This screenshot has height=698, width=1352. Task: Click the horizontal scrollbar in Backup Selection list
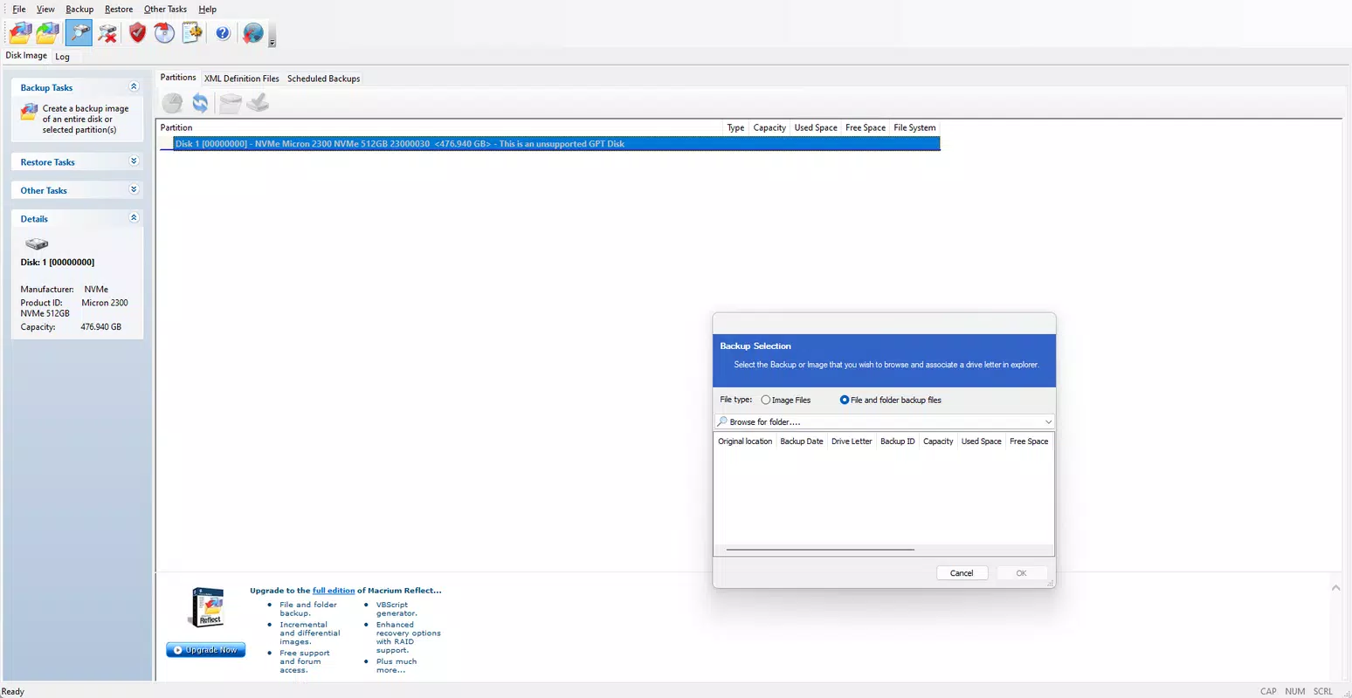click(x=820, y=550)
